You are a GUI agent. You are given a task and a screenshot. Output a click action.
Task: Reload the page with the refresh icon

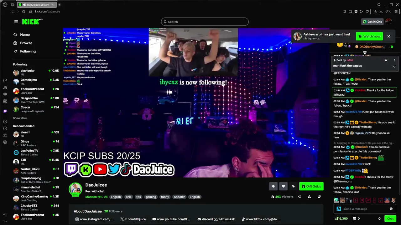coord(23,12)
